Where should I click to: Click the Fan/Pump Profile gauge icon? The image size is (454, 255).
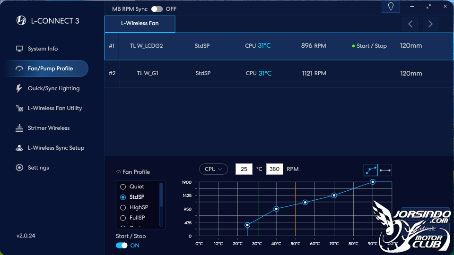pyautogui.click(x=19, y=68)
